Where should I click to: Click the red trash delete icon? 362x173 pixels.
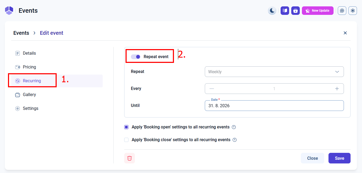[x=130, y=158]
